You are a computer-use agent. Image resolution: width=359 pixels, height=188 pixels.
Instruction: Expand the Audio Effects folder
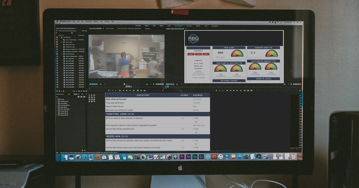[x=57, y=103]
